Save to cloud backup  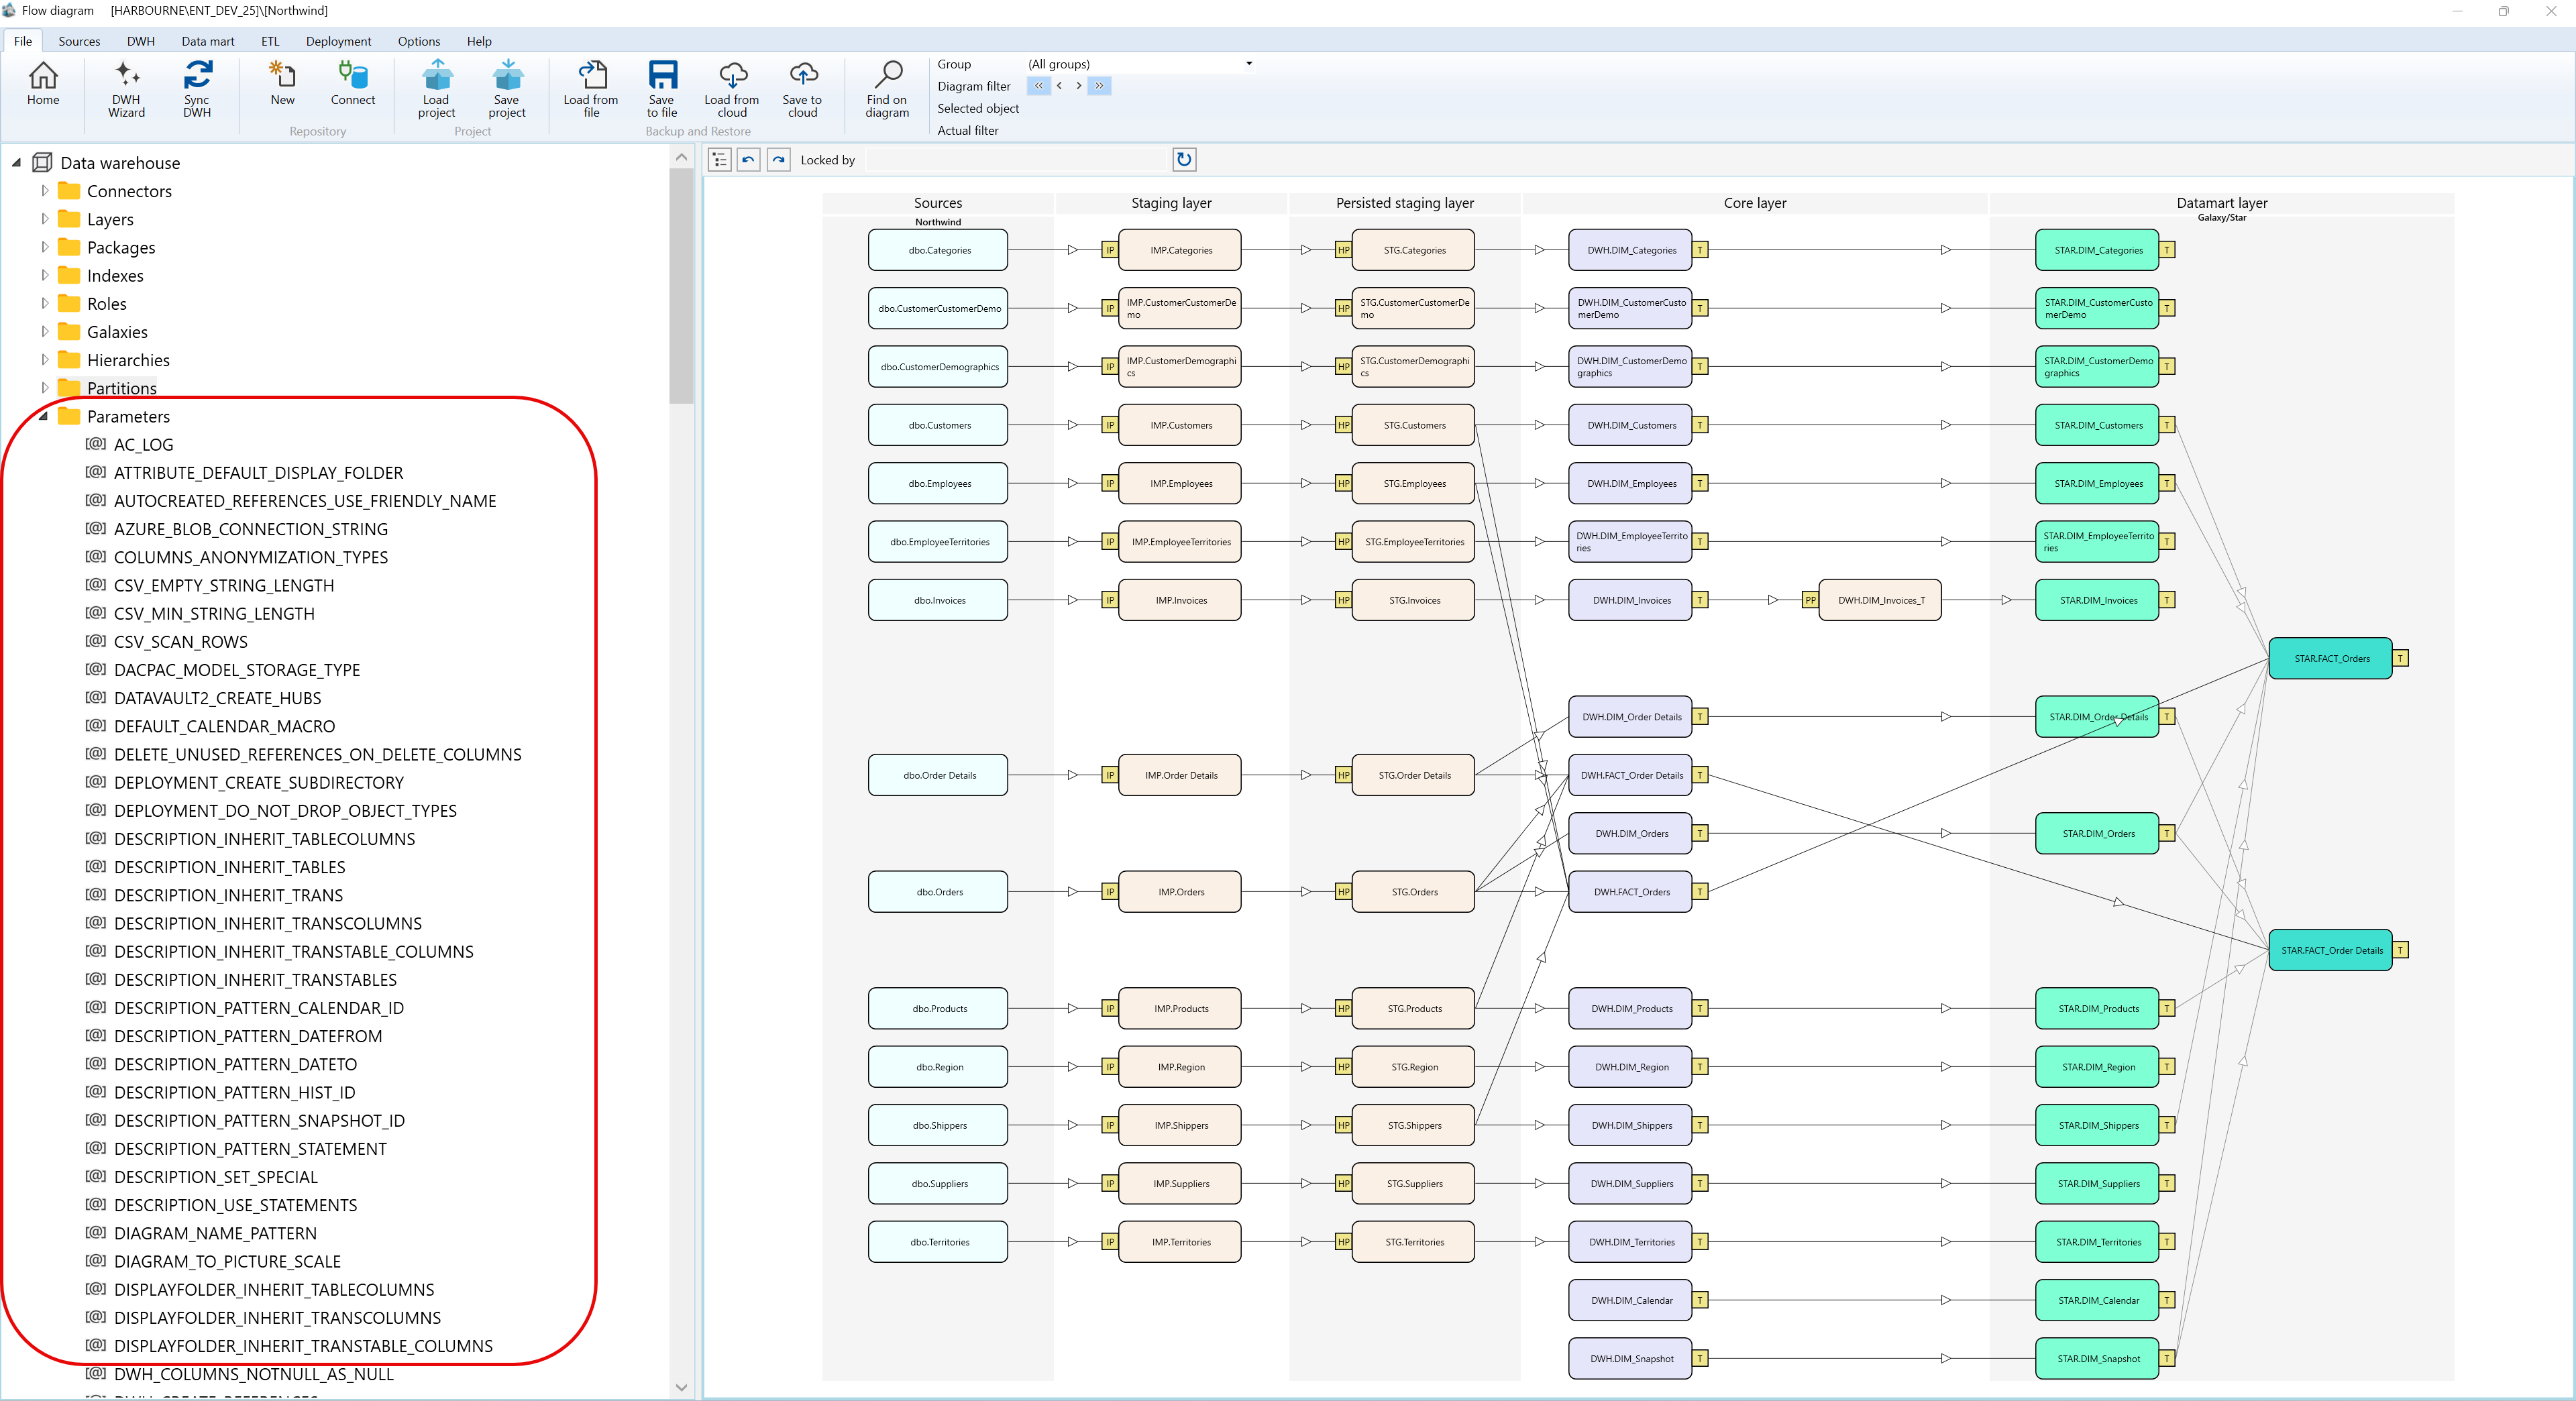pos(802,90)
